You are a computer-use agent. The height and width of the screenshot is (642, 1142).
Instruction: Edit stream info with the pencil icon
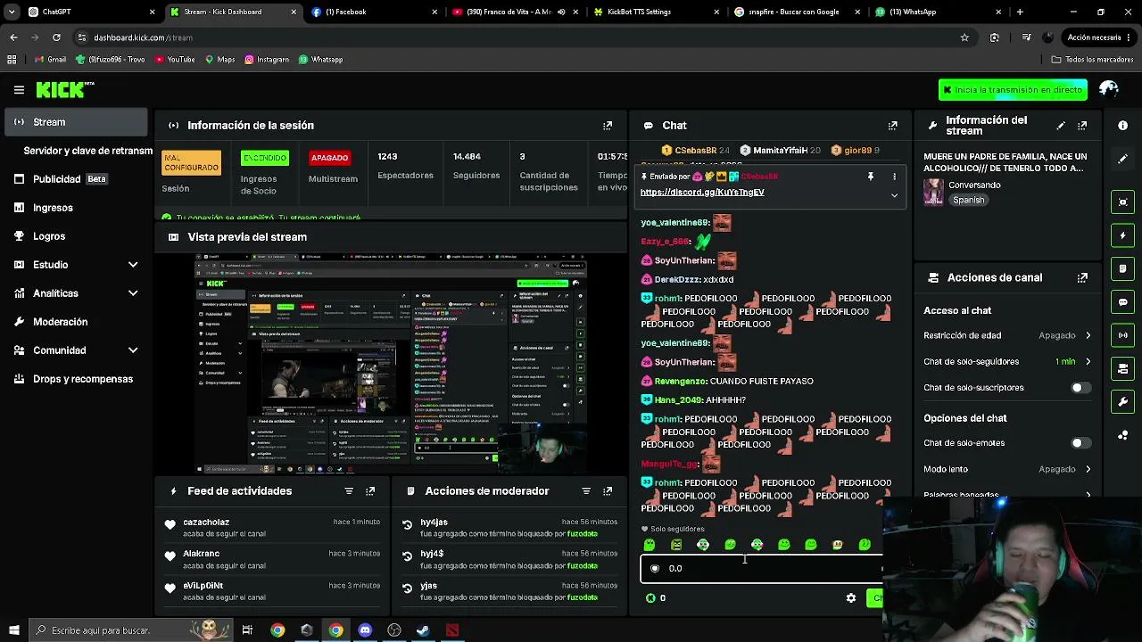pyautogui.click(x=1061, y=126)
